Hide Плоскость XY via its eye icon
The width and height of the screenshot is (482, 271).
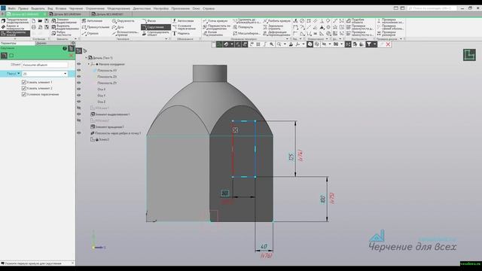point(79,70)
